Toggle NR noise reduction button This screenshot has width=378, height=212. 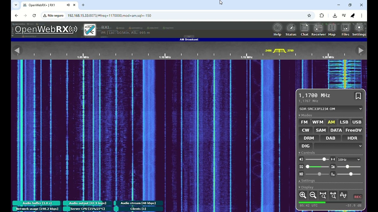click(301, 174)
